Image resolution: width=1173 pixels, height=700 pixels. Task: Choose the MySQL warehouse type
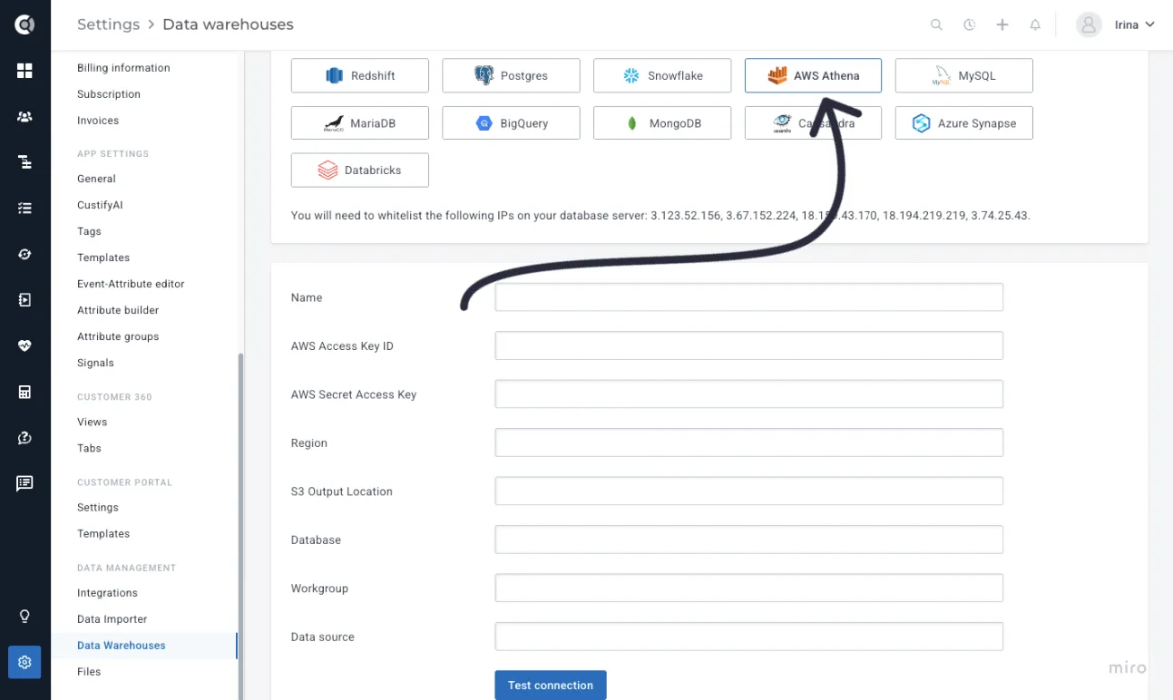[963, 75]
